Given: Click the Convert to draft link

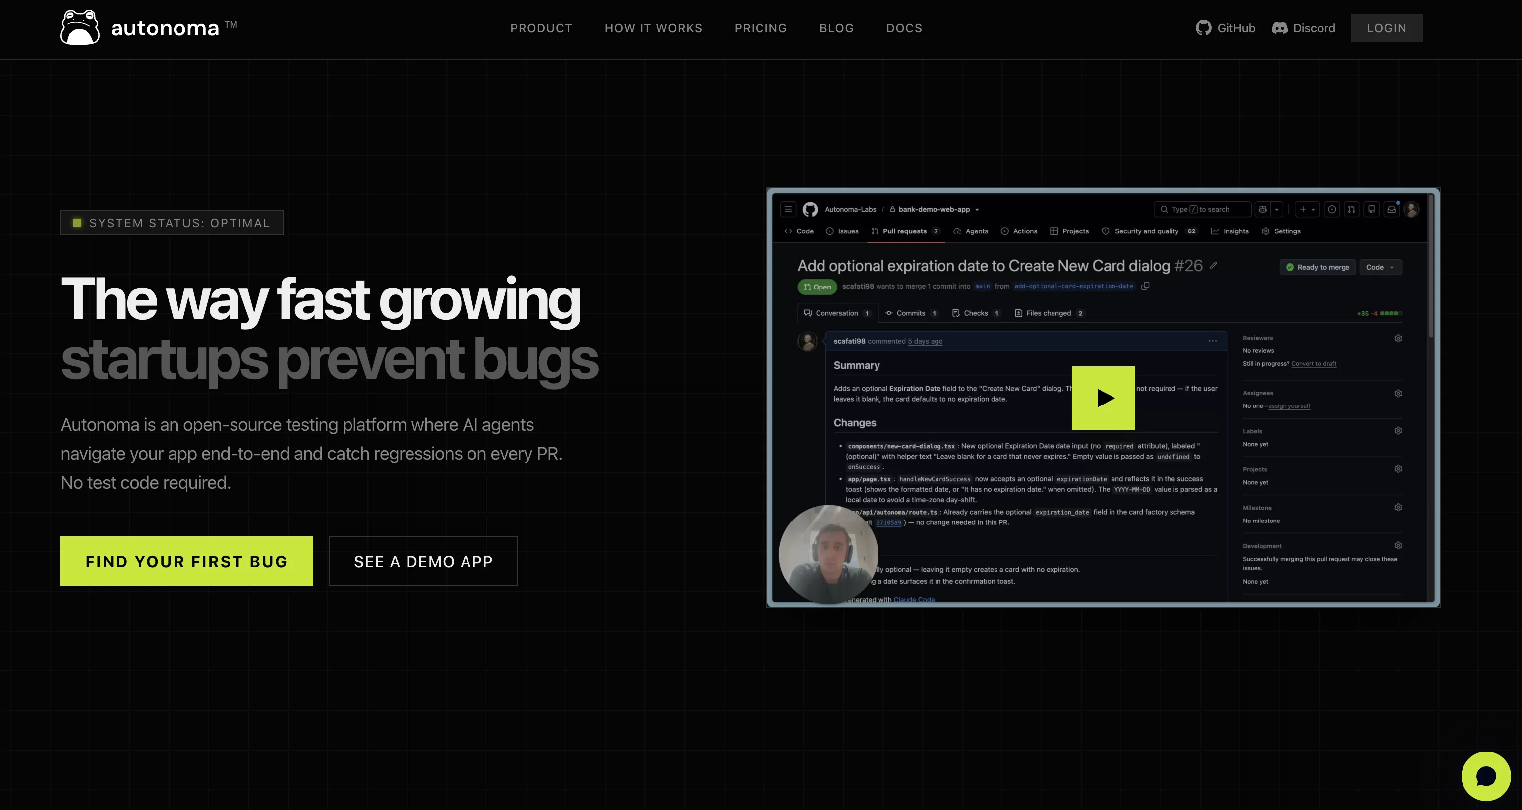Looking at the screenshot, I should click(x=1313, y=363).
